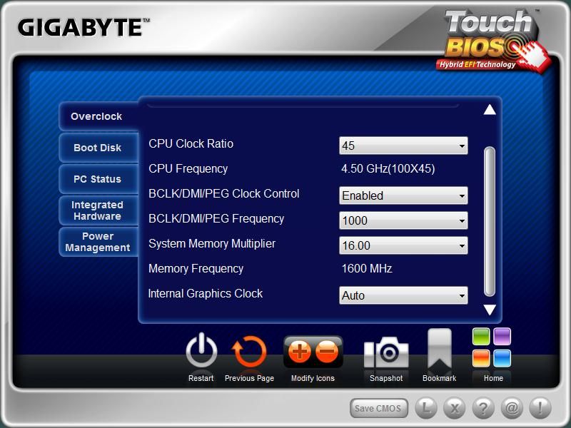
Task: Click the round exclamation mark button
Action: (x=540, y=408)
